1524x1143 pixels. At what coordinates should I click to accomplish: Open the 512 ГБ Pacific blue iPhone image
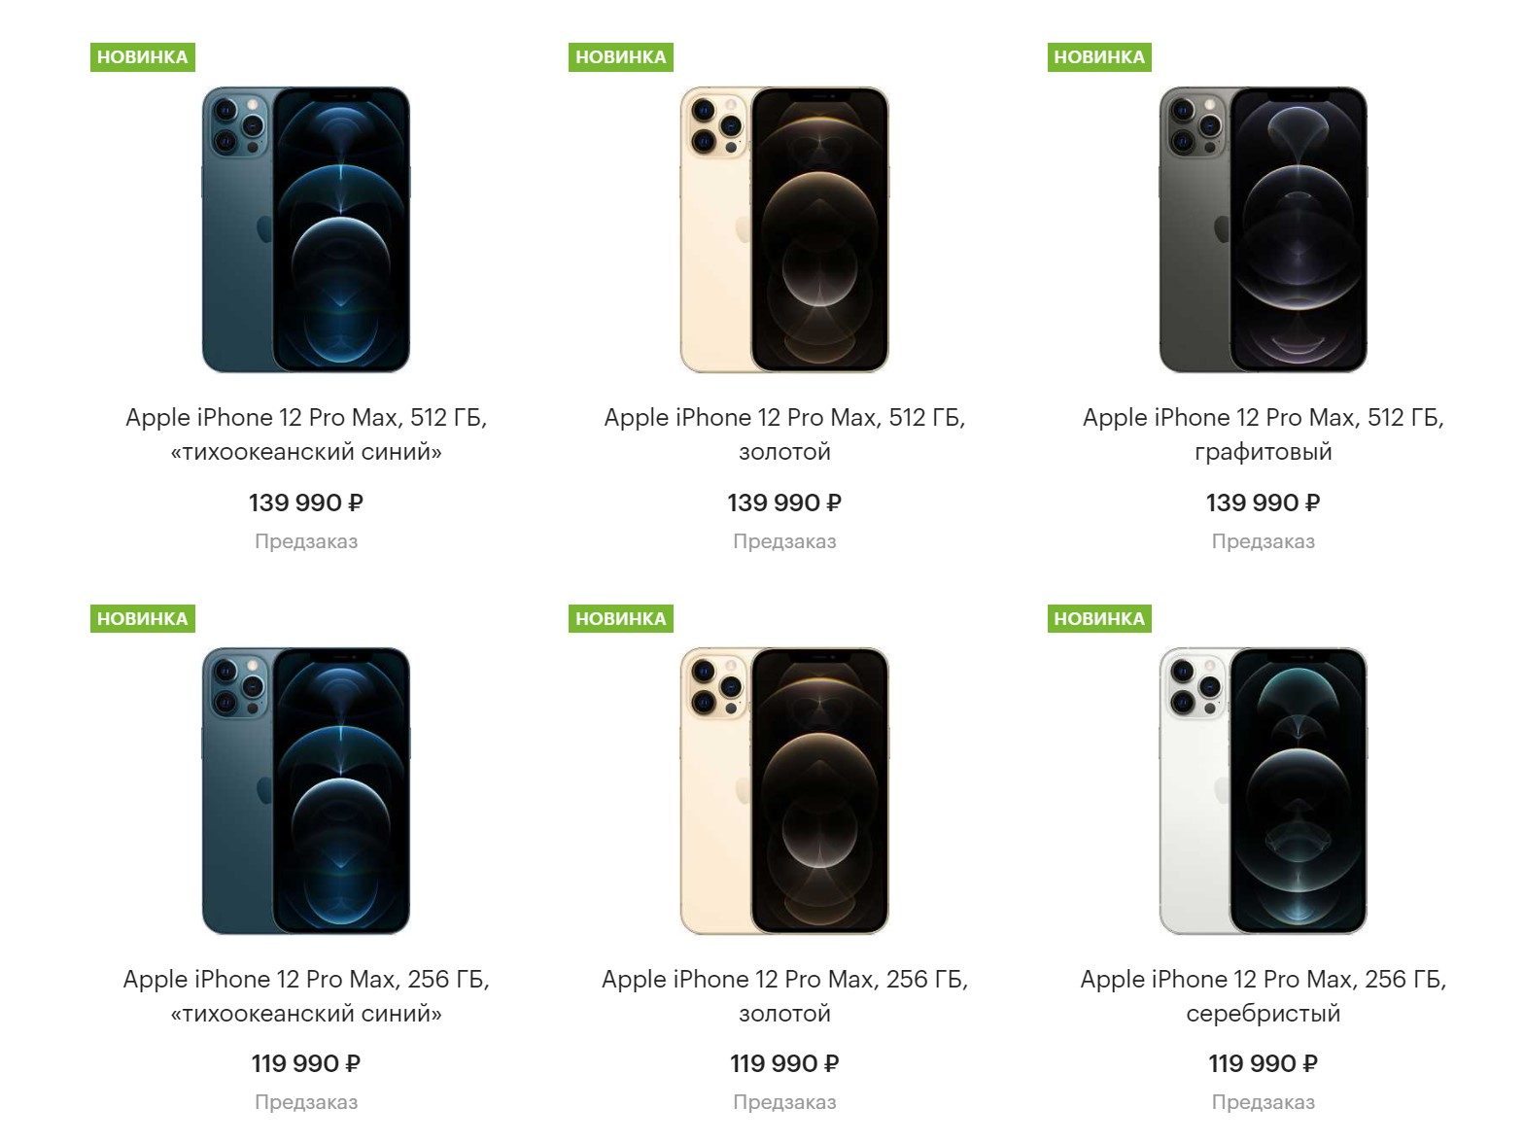click(306, 229)
